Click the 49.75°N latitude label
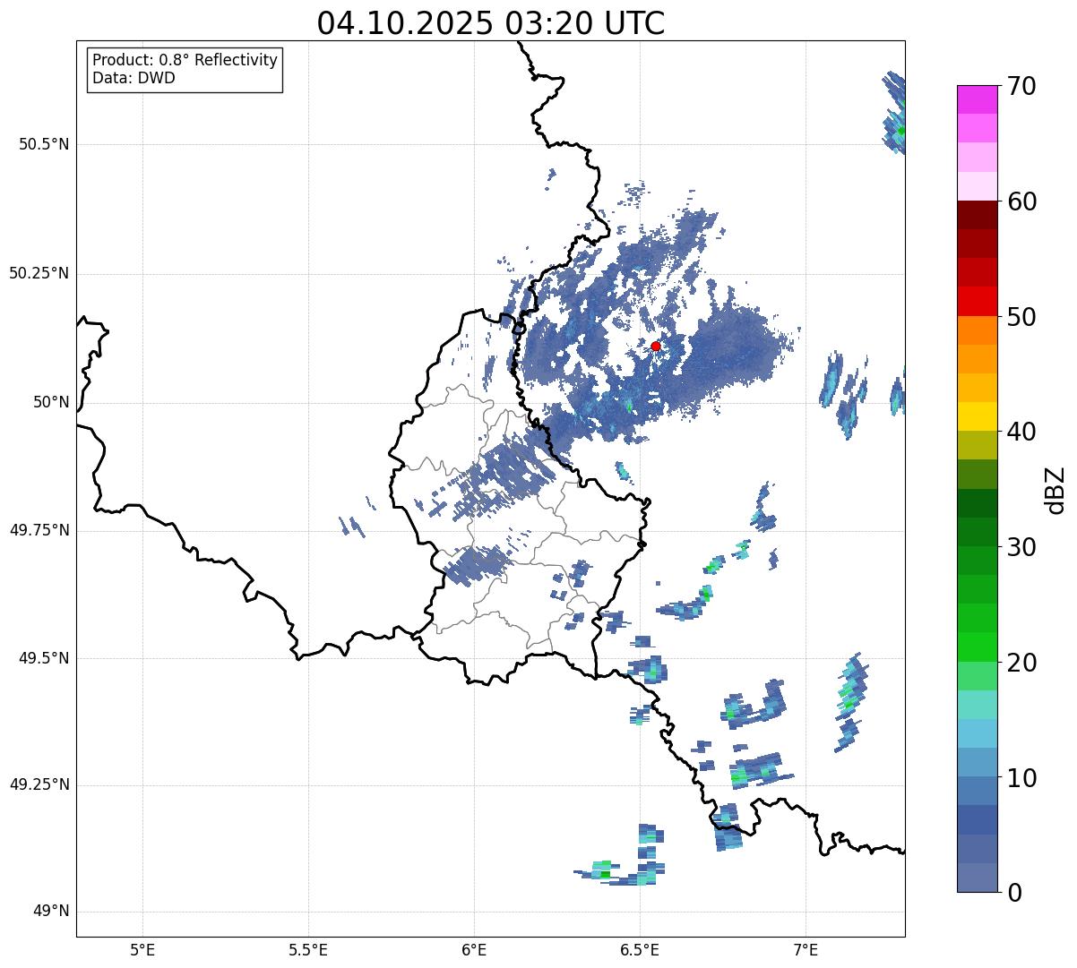 (39, 530)
